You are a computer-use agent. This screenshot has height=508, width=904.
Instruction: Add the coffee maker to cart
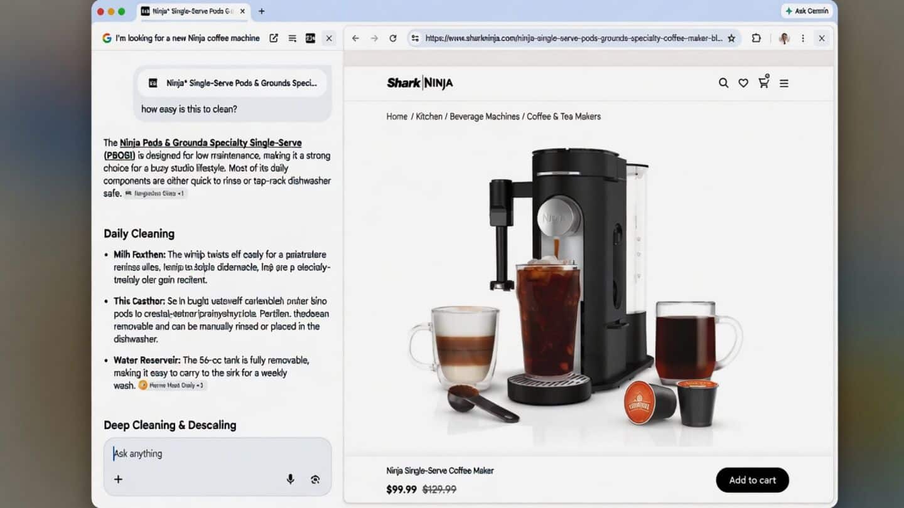tap(752, 480)
